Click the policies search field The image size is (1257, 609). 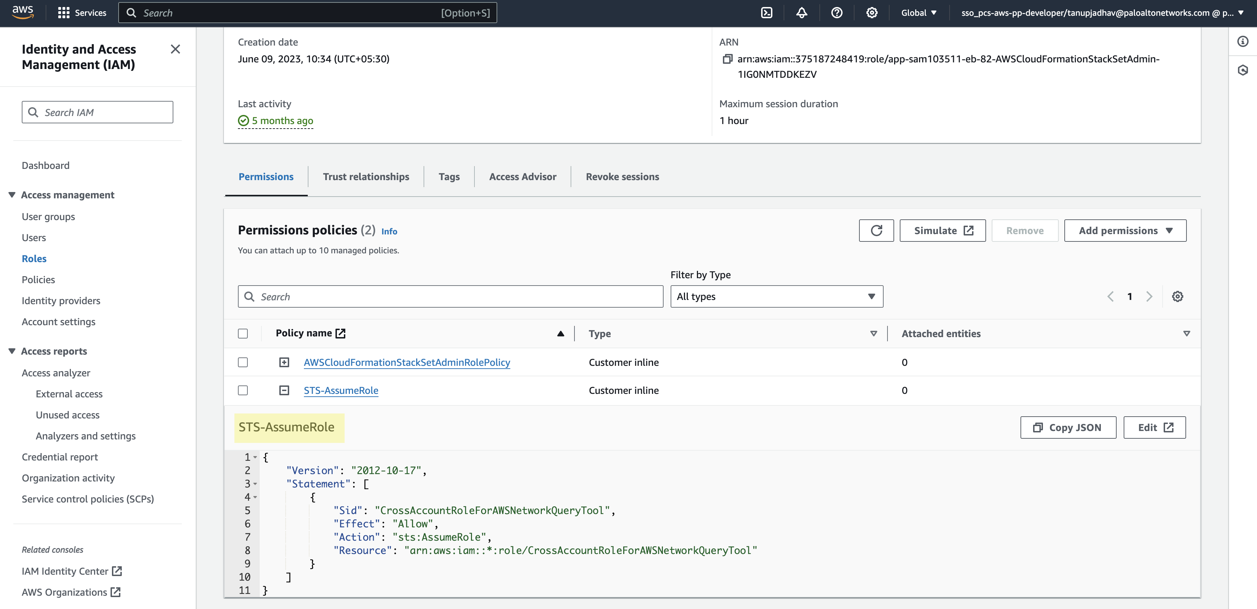450,296
